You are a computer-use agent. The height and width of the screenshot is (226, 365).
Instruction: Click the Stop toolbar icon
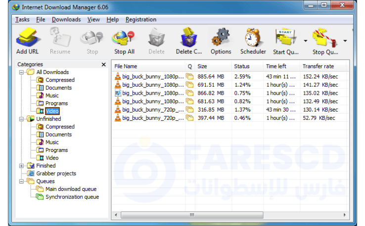[x=92, y=41]
